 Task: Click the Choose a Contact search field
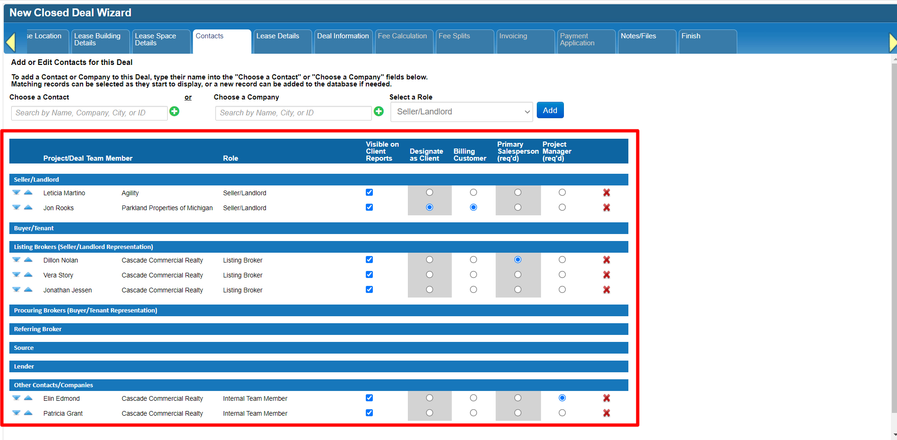pos(89,113)
